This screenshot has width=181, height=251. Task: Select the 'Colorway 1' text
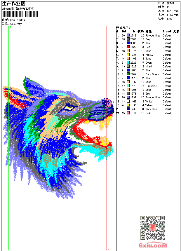17,24
